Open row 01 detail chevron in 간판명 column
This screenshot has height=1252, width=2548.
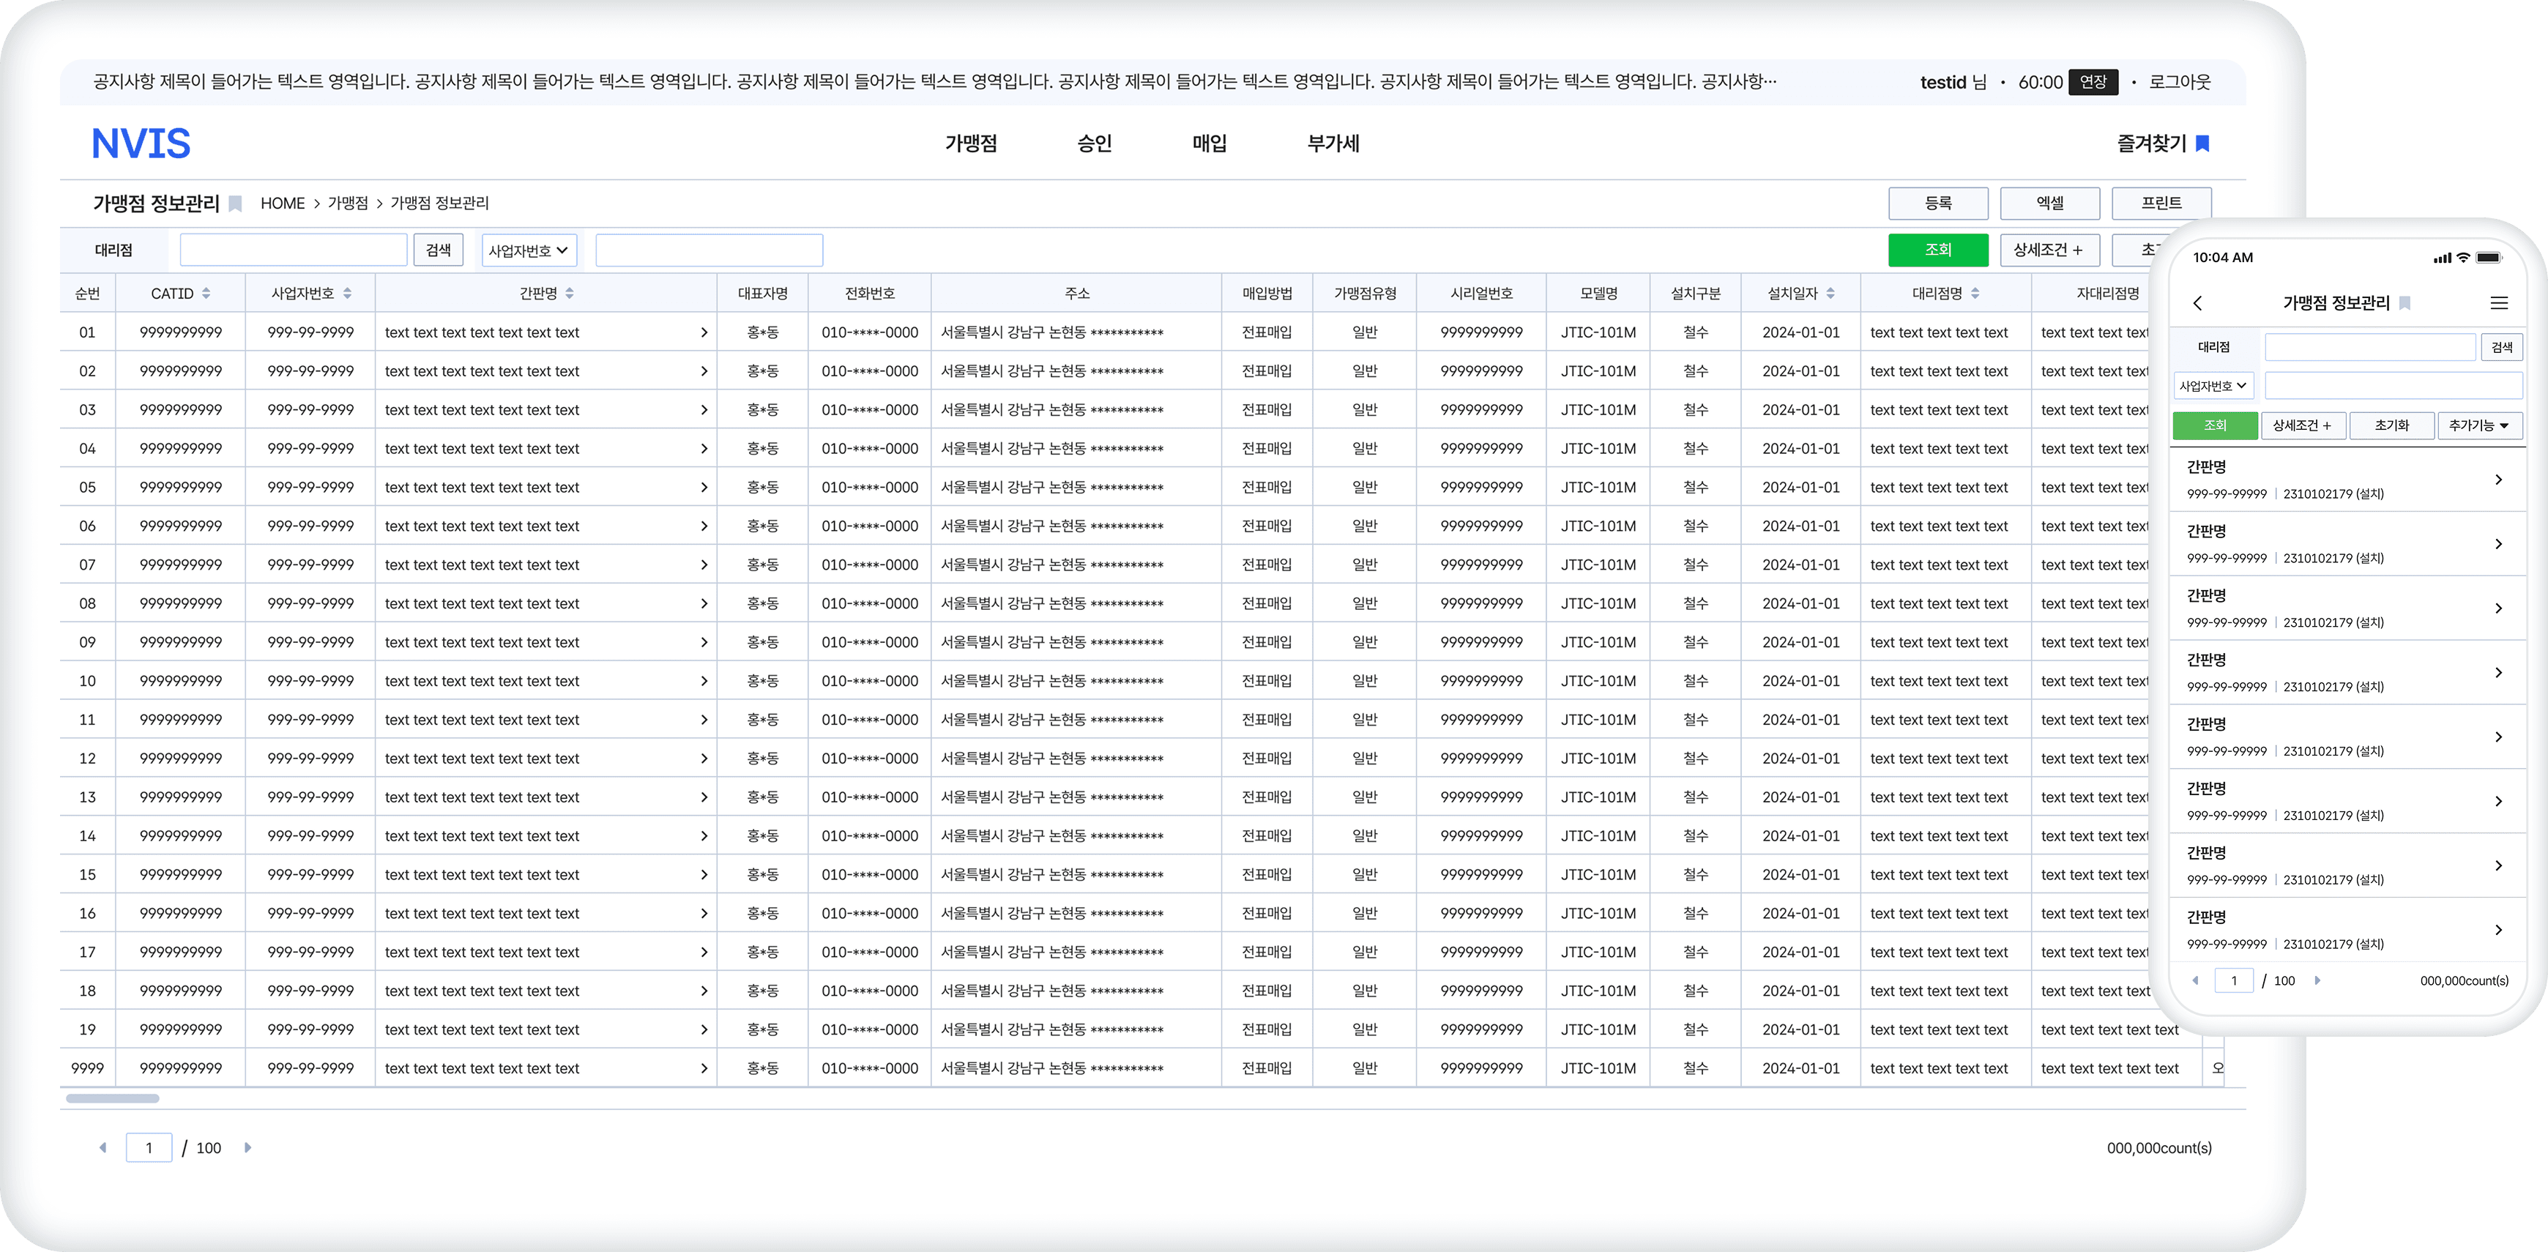pyautogui.click(x=704, y=333)
